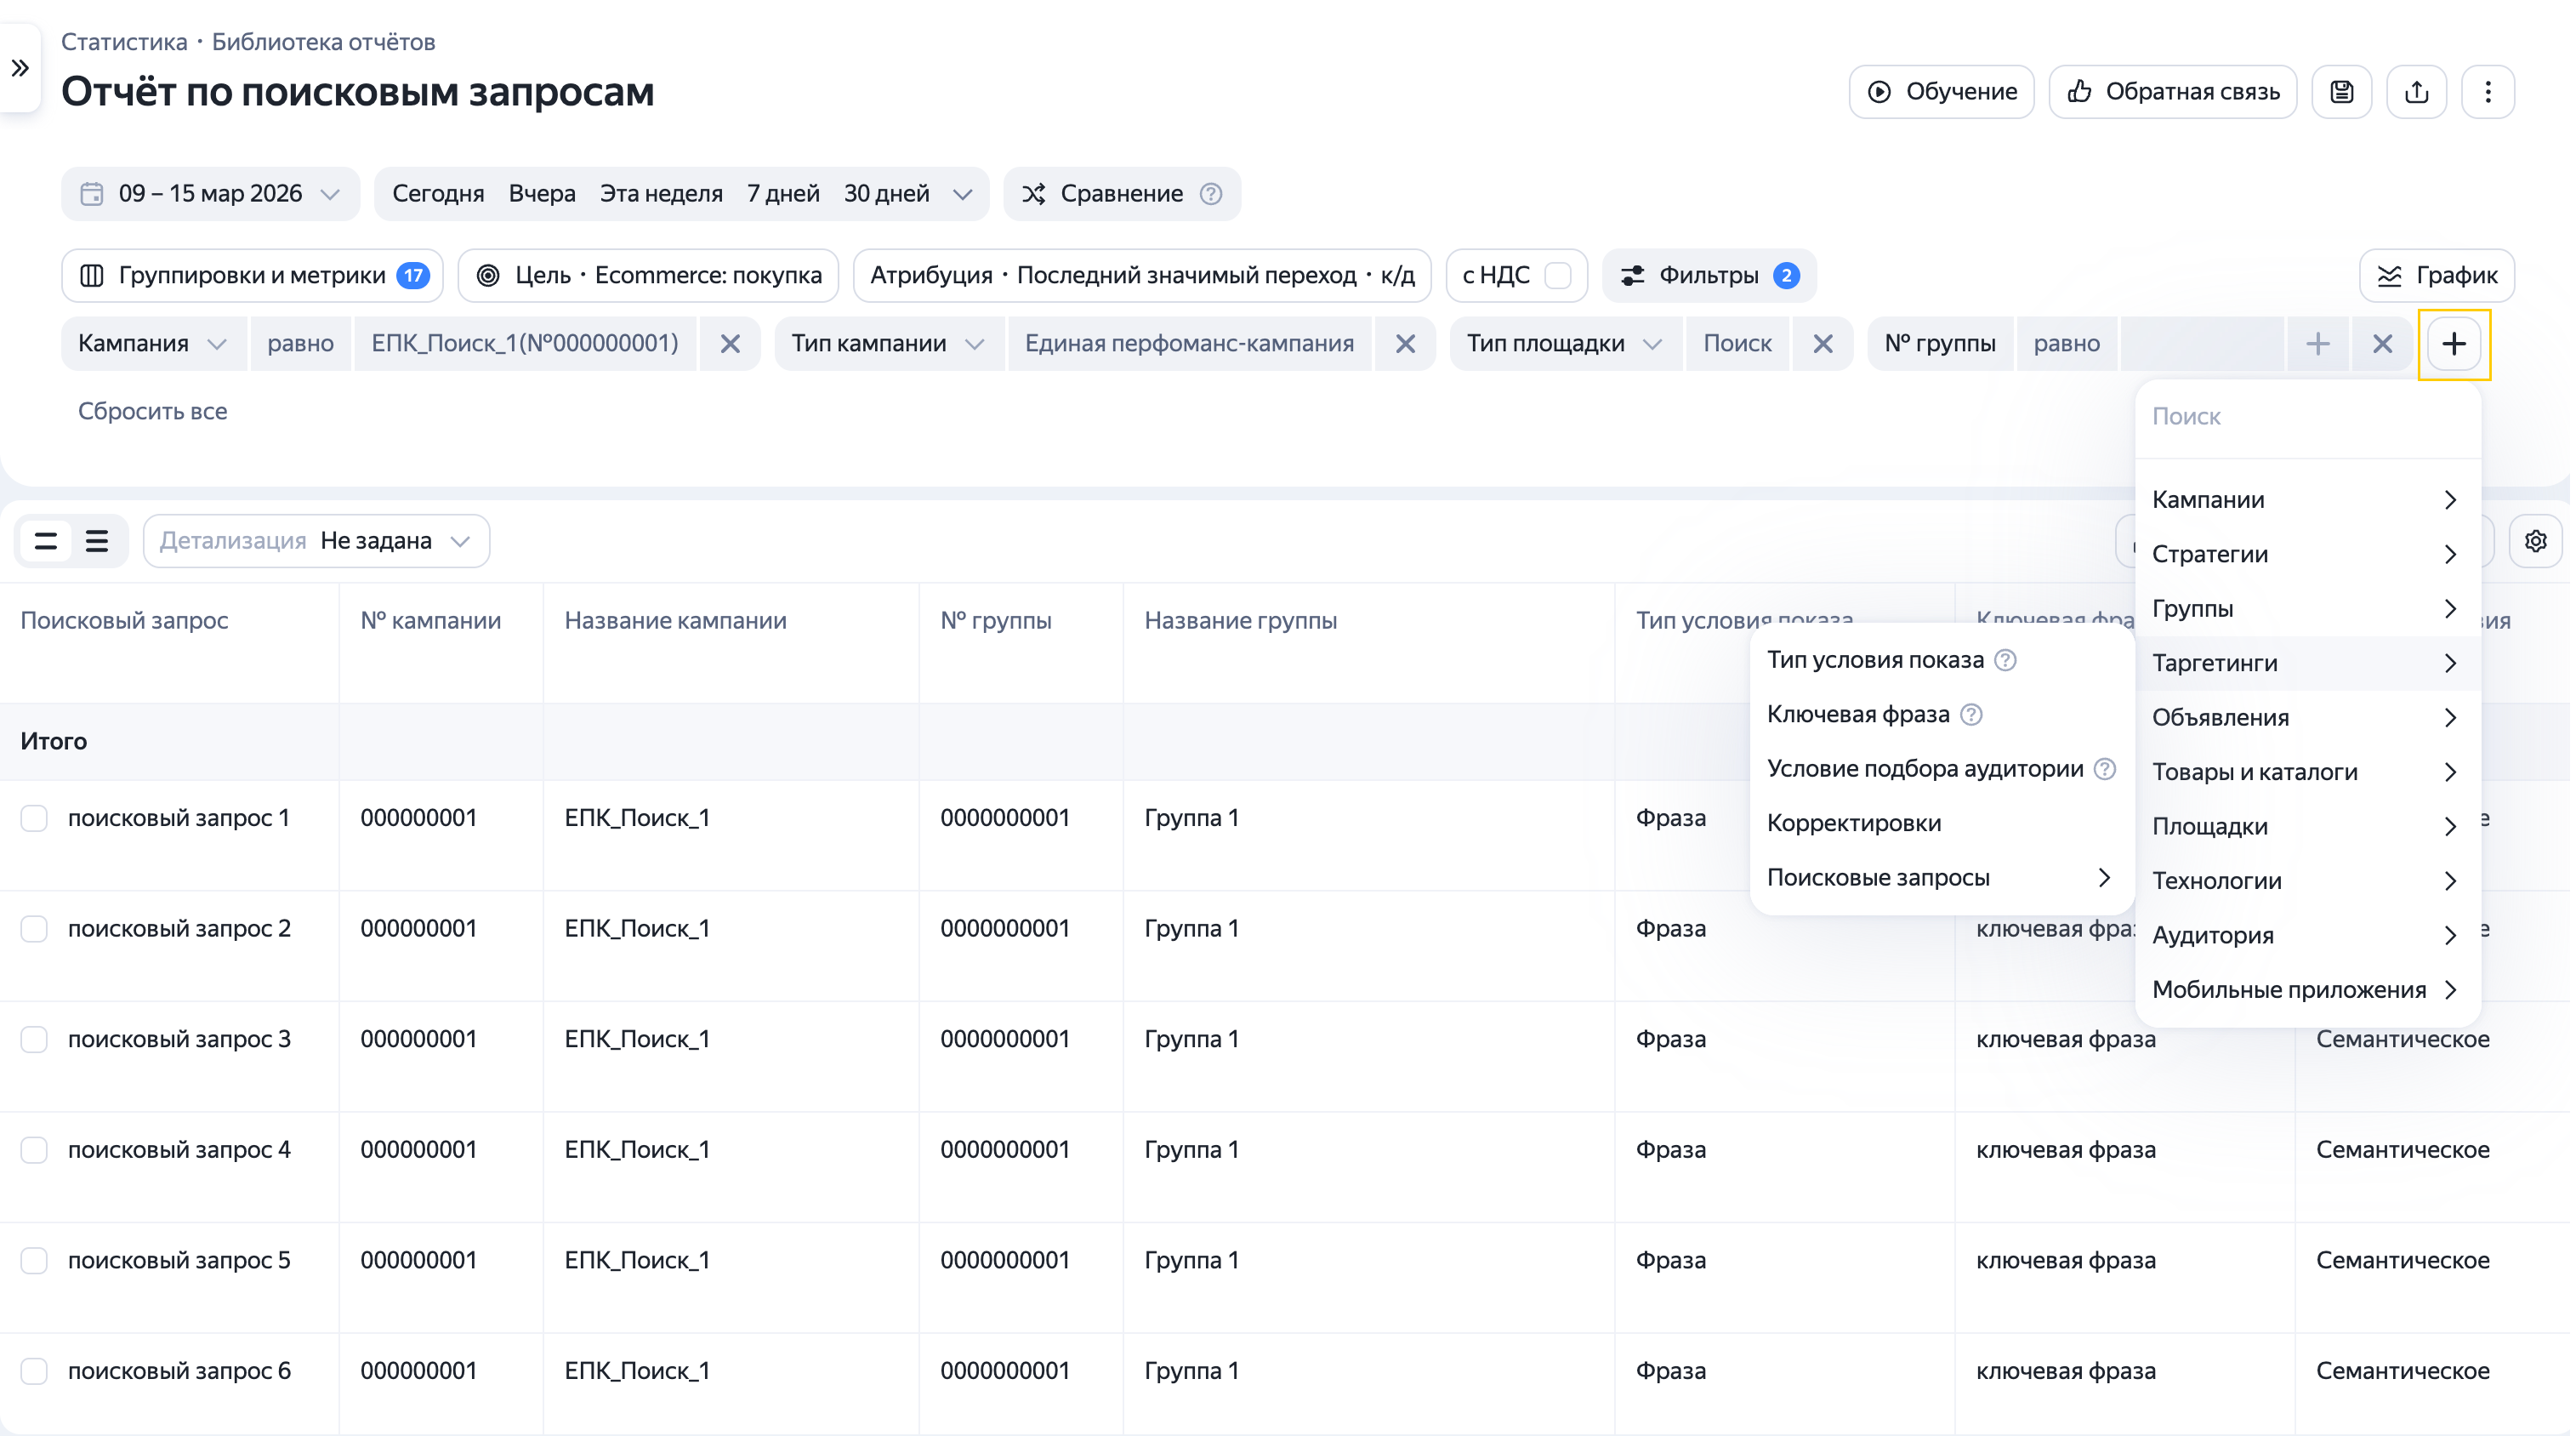Expand the Таргетинги submenu
This screenshot has height=1436, width=2576.
coord(2306,663)
